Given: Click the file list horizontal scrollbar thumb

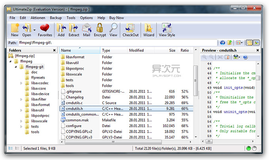Looking at the screenshot, I should pyautogui.click(x=113, y=142).
